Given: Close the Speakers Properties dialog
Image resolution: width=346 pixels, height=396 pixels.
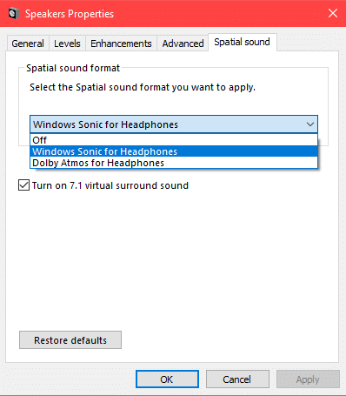Looking at the screenshot, I should (333, 13).
